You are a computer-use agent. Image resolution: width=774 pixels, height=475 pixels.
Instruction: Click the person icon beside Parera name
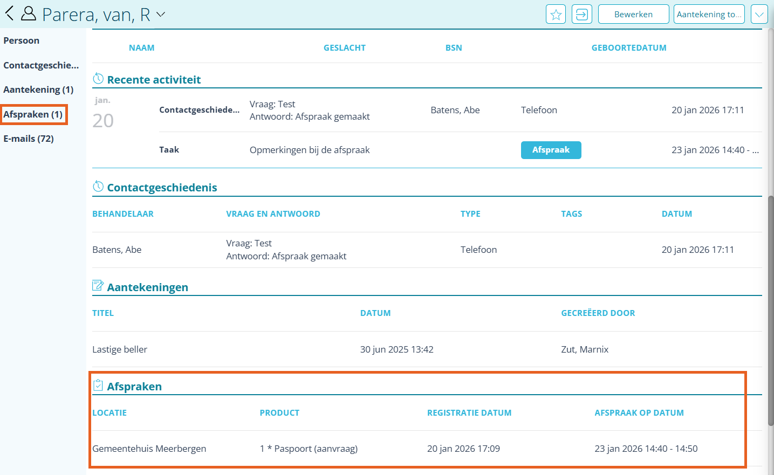(x=29, y=13)
